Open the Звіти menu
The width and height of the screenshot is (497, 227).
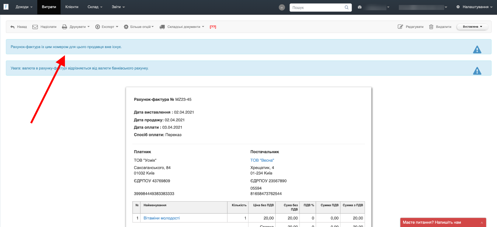pyautogui.click(x=118, y=7)
